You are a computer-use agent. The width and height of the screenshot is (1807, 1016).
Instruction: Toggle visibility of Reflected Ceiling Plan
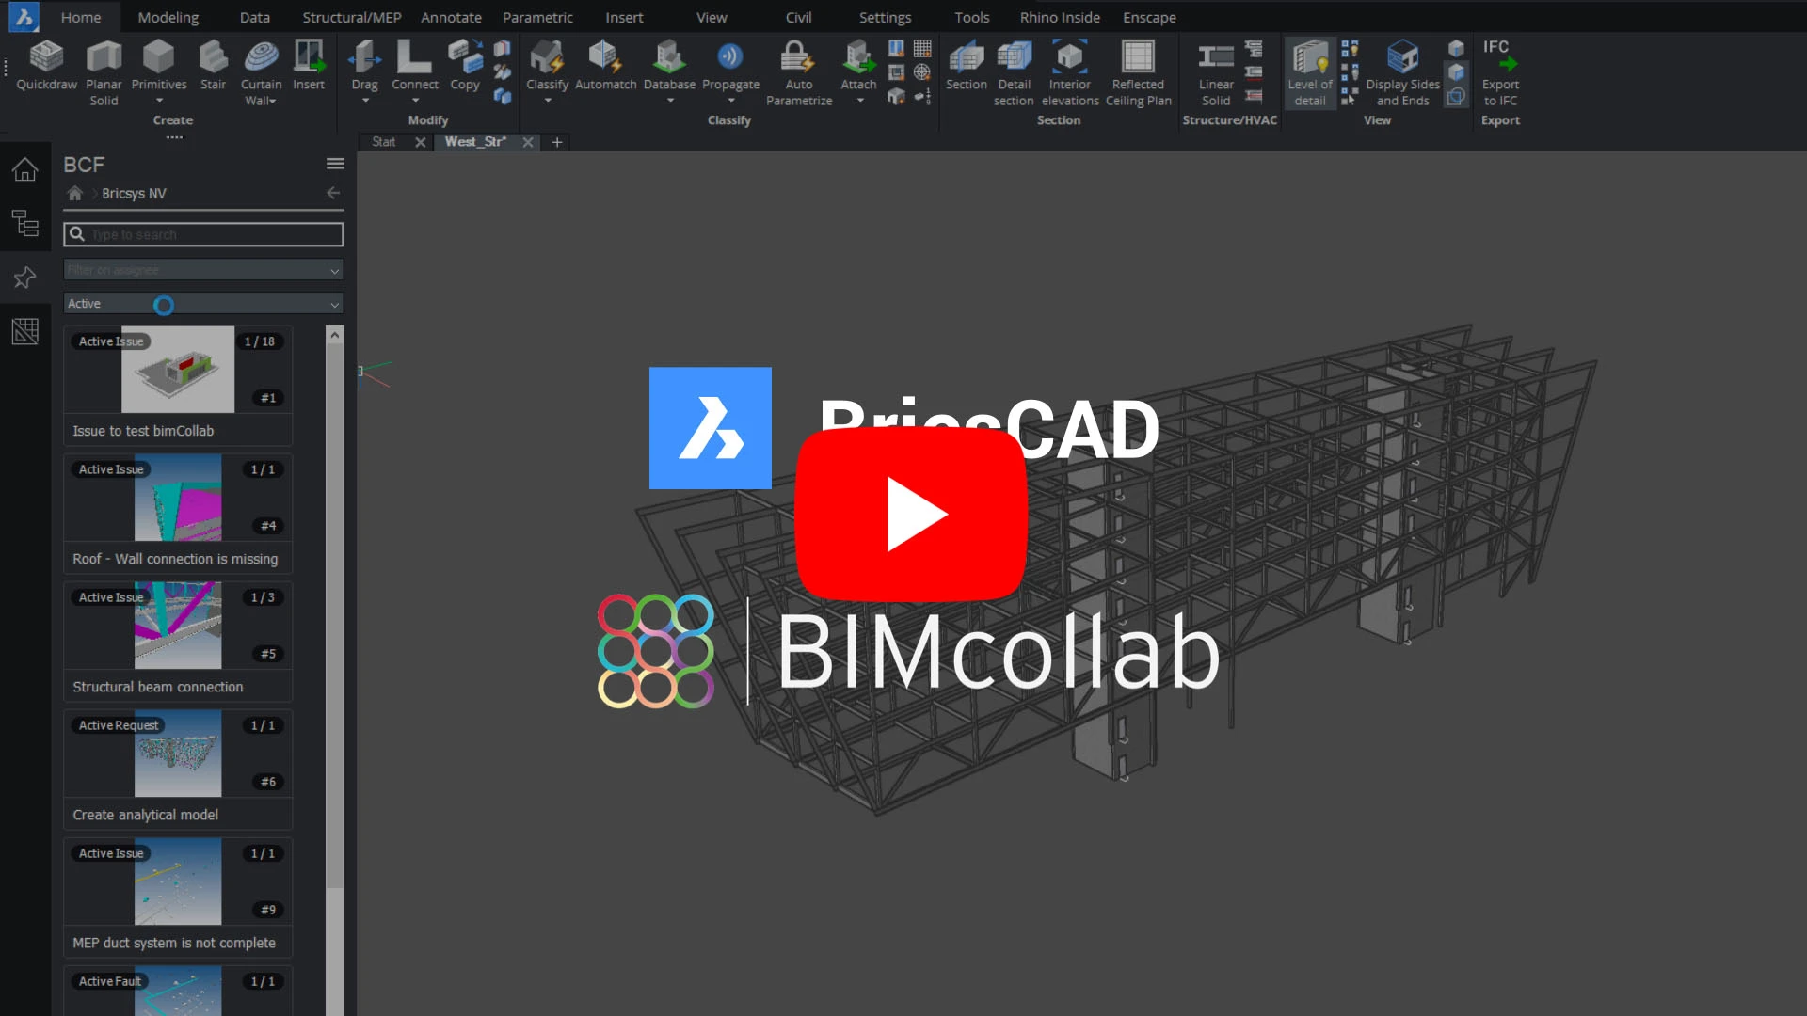point(1137,71)
